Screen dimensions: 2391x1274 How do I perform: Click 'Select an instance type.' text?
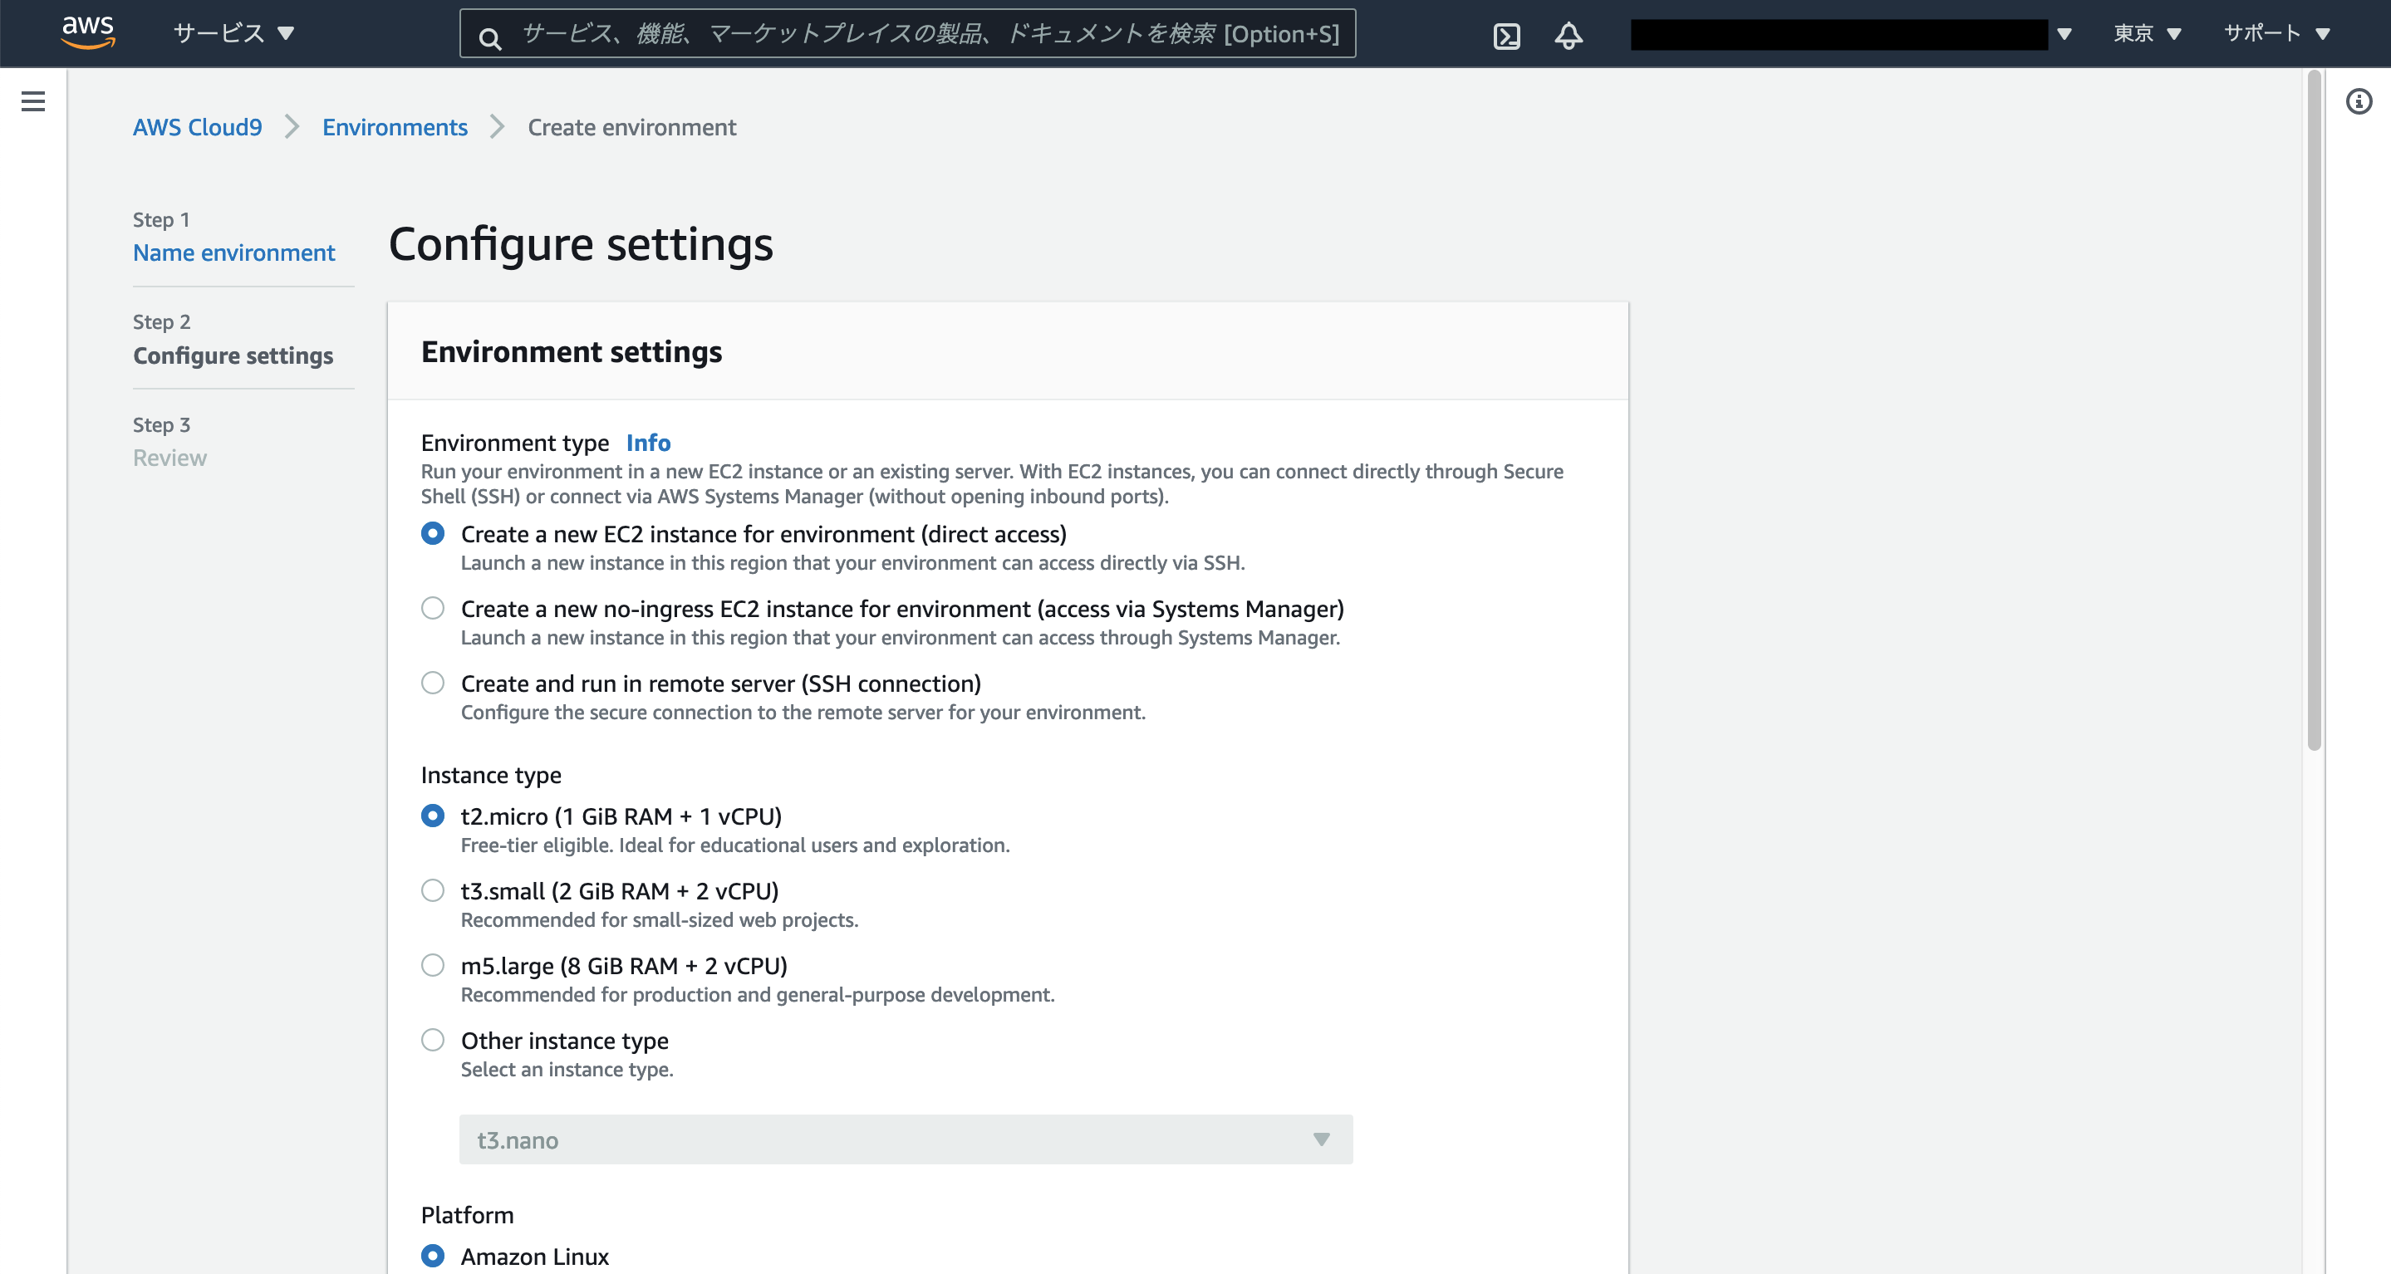[567, 1069]
